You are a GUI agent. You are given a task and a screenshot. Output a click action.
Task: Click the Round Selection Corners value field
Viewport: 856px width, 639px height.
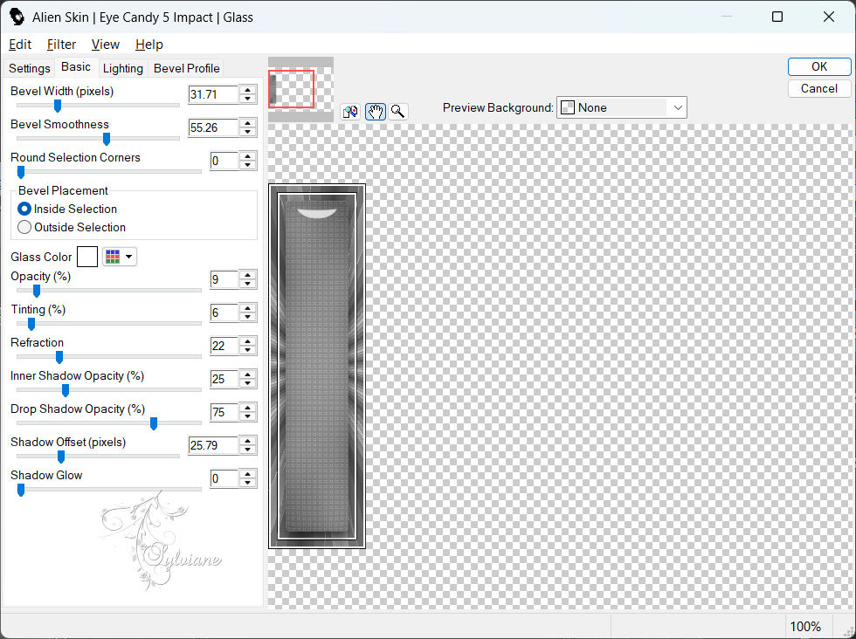click(224, 161)
